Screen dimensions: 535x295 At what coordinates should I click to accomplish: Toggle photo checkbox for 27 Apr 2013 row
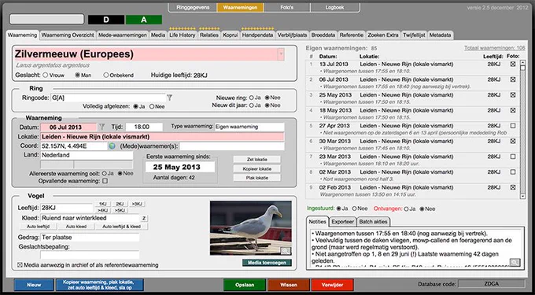[x=513, y=126]
